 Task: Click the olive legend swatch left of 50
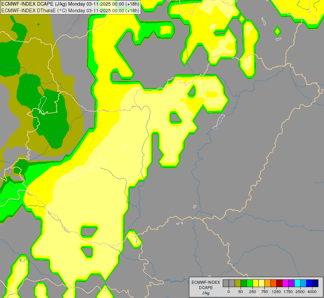click(x=238, y=283)
